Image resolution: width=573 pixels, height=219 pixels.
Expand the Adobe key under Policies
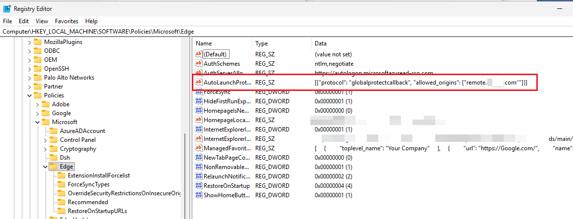[37, 104]
